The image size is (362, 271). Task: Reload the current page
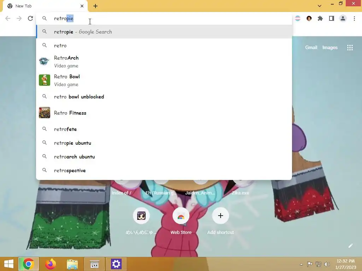[30, 18]
